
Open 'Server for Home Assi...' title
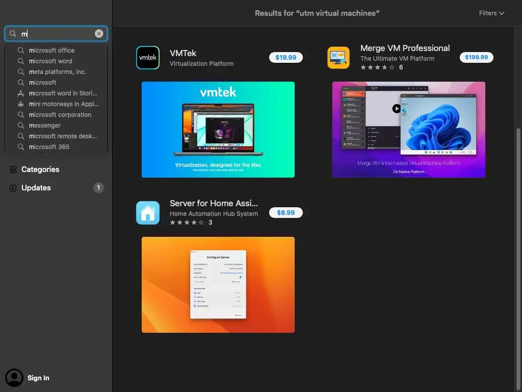(214, 203)
